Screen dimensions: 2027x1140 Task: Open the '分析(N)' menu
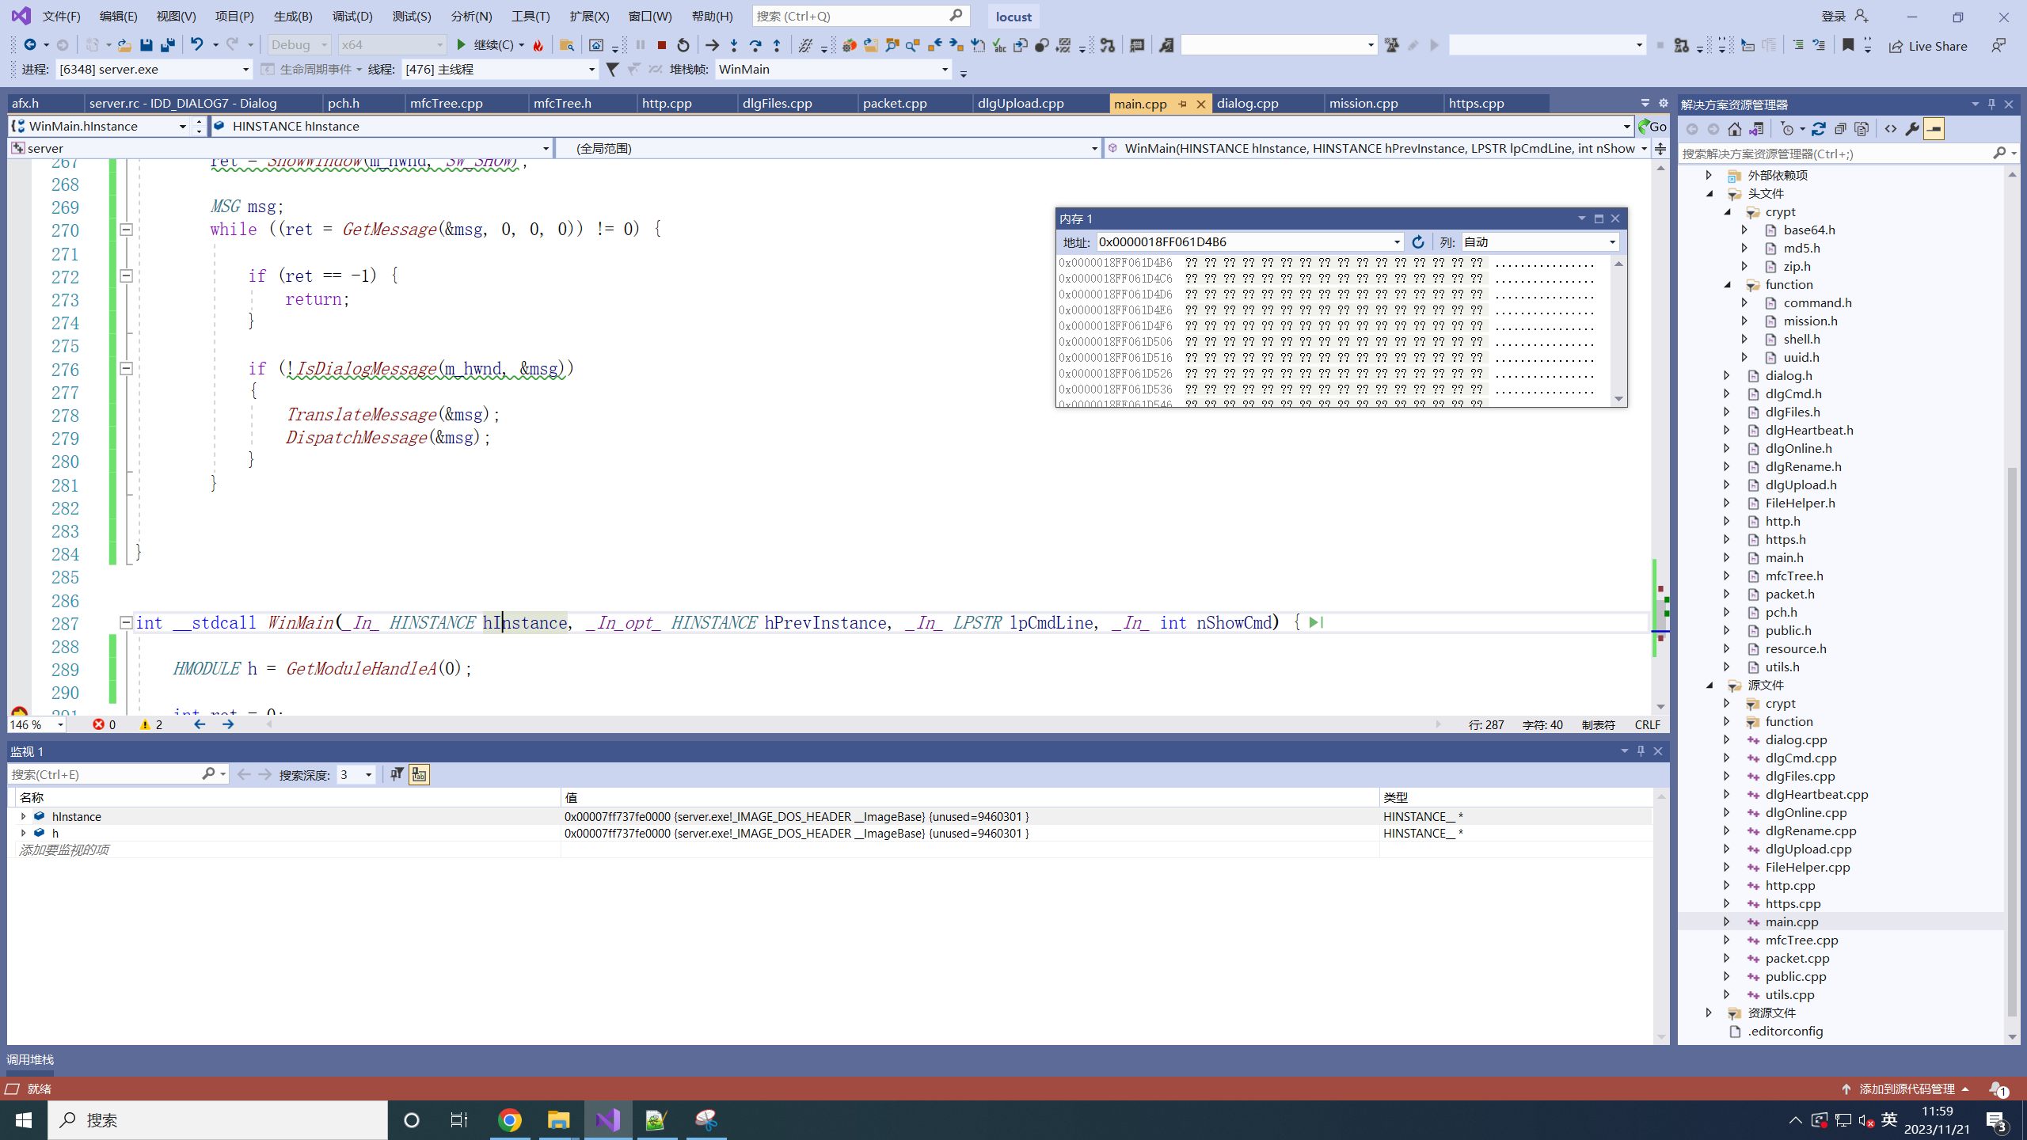(x=466, y=15)
